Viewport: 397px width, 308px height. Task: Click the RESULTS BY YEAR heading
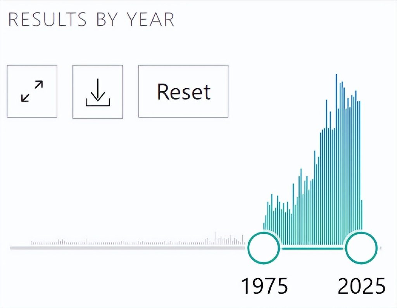(91, 20)
